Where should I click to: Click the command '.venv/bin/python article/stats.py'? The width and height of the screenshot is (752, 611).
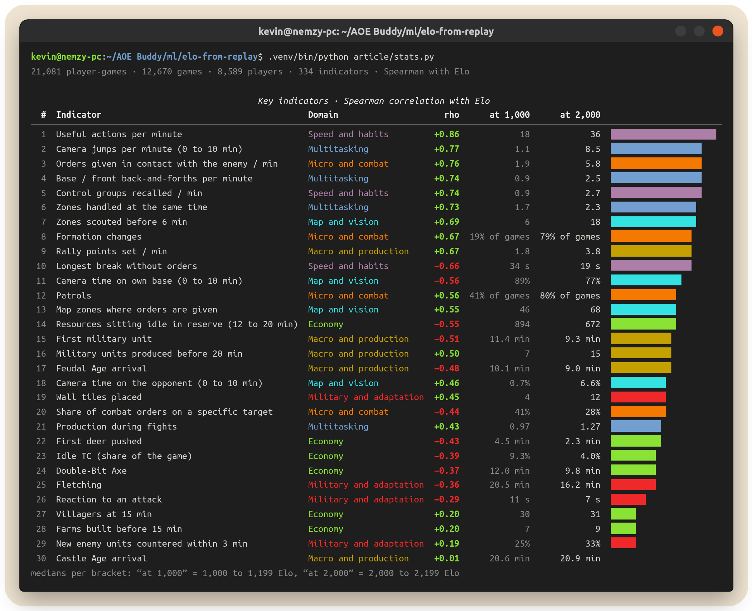(351, 57)
